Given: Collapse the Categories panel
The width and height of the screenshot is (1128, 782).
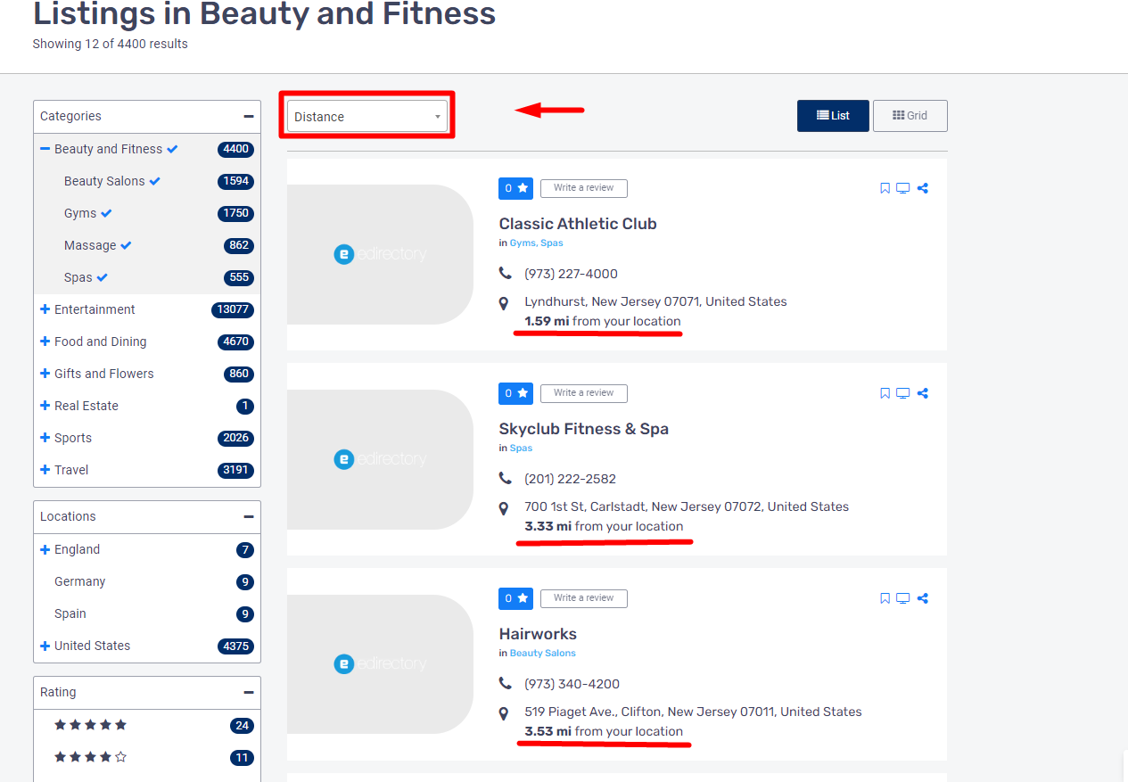Looking at the screenshot, I should pyautogui.click(x=248, y=116).
